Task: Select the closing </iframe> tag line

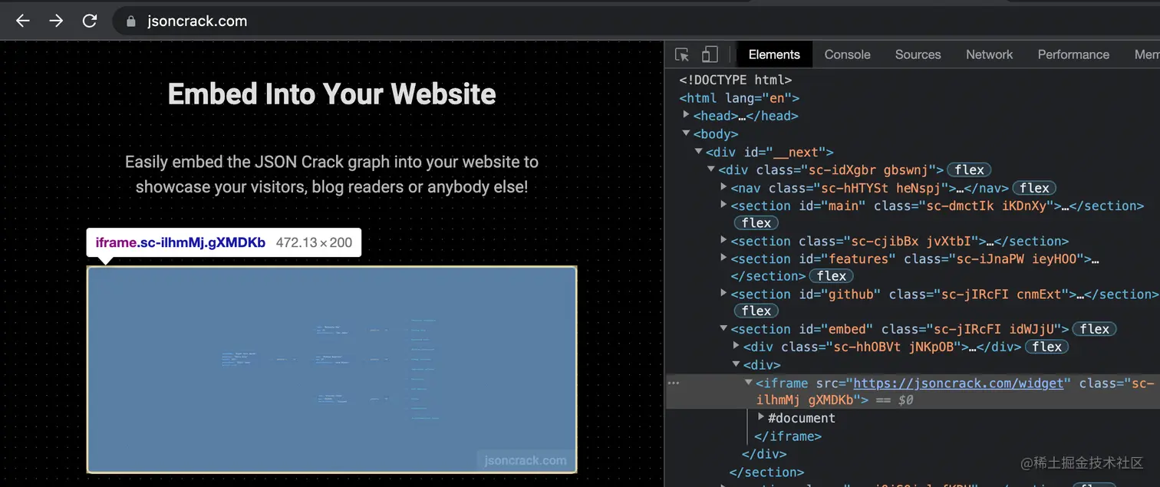Action: click(x=788, y=436)
